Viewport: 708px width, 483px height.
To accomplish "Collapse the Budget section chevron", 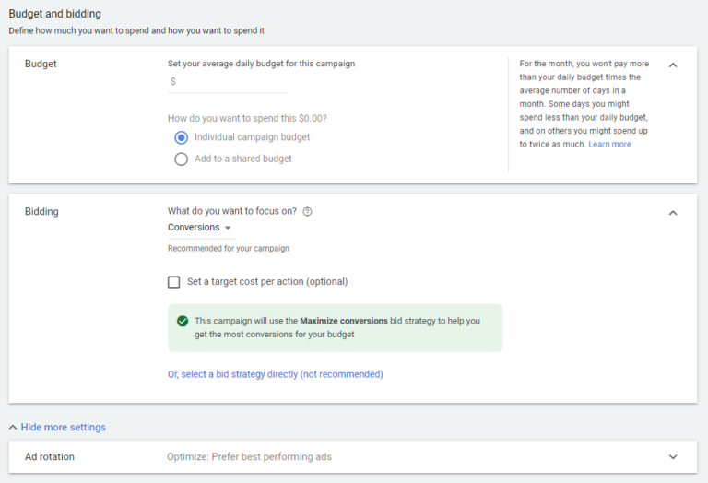I will 673,65.
